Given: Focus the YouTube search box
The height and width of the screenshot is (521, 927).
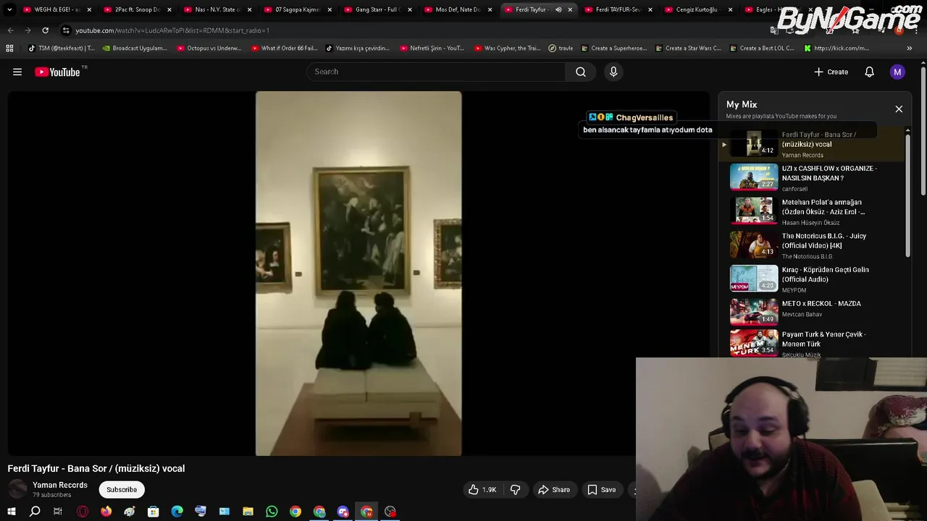Looking at the screenshot, I should pyautogui.click(x=437, y=72).
